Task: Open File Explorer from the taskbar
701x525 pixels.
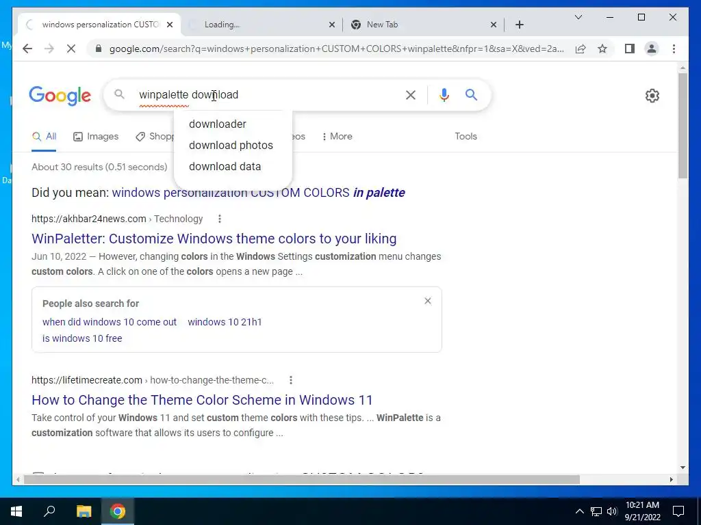Action: (84, 511)
